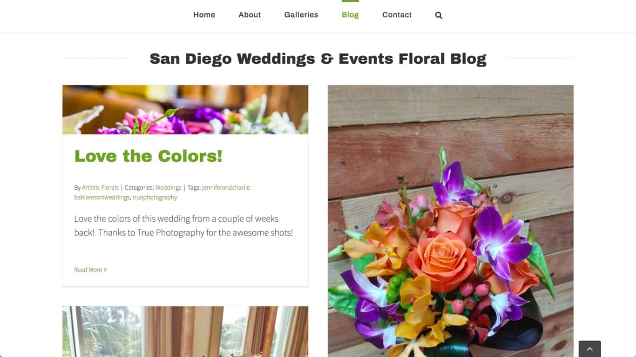
Task: Go to the Home menu item
Action: tap(204, 15)
